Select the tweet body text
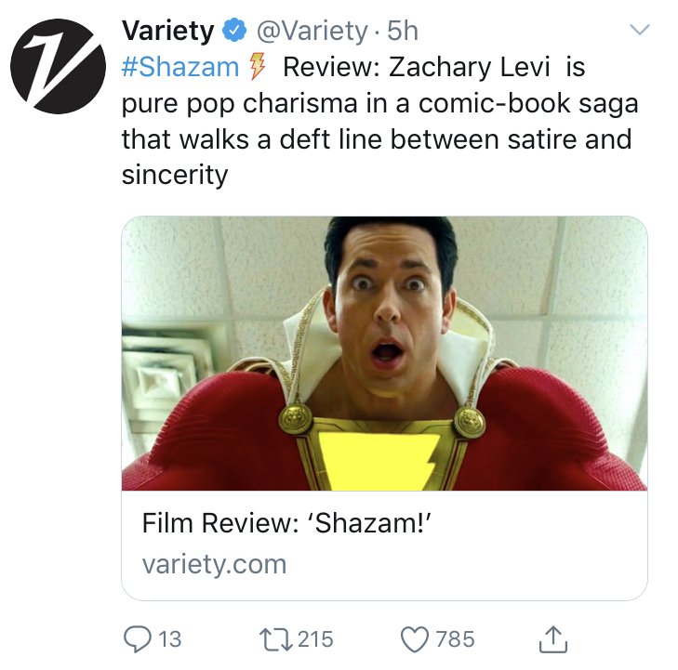This screenshot has width=678, height=670. click(x=380, y=121)
